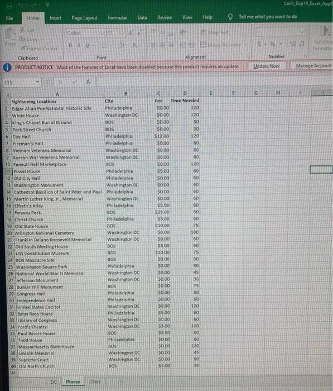Open the View tab
Screen dimensions: 333x391
(x=187, y=17)
